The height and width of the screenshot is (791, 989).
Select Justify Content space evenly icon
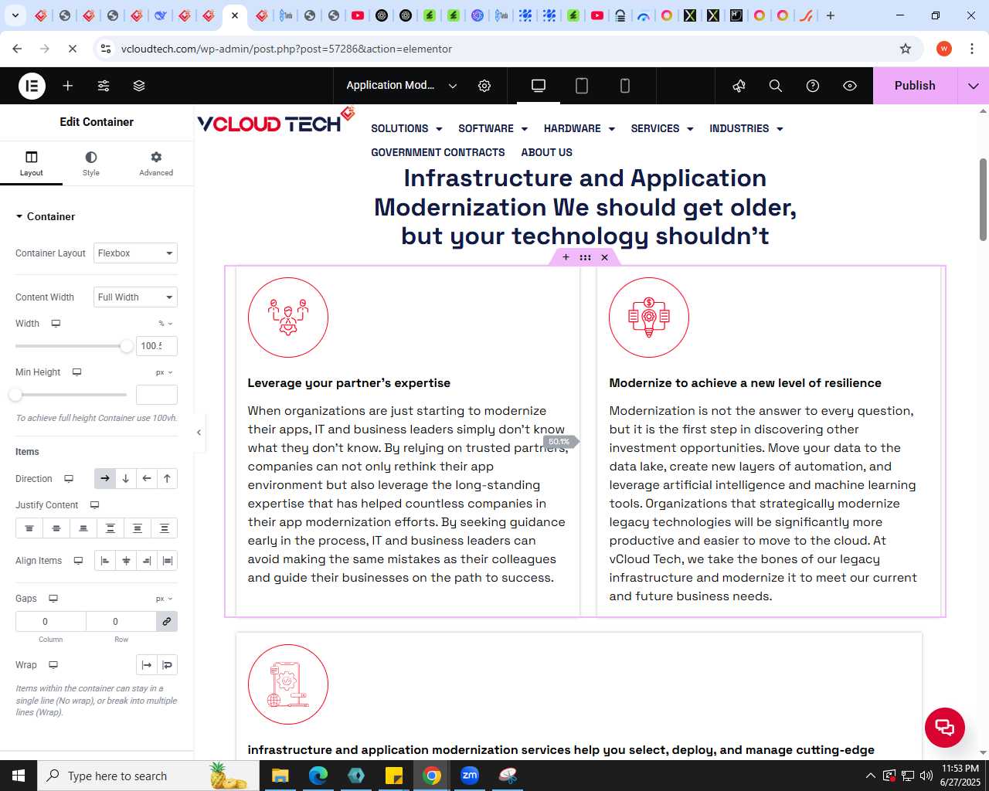pos(165,528)
